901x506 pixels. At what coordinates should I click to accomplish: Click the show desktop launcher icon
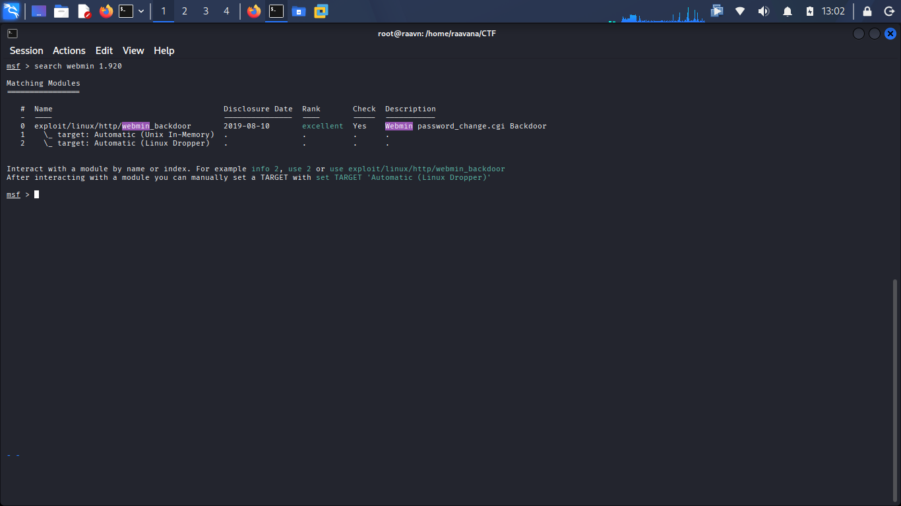(x=39, y=11)
